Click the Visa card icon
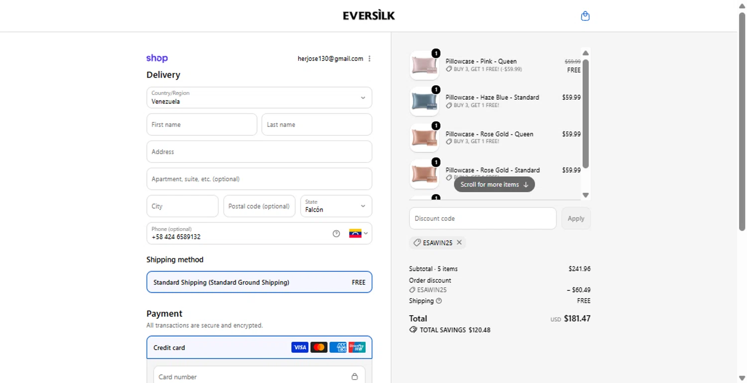Image resolution: width=747 pixels, height=383 pixels. (300, 347)
